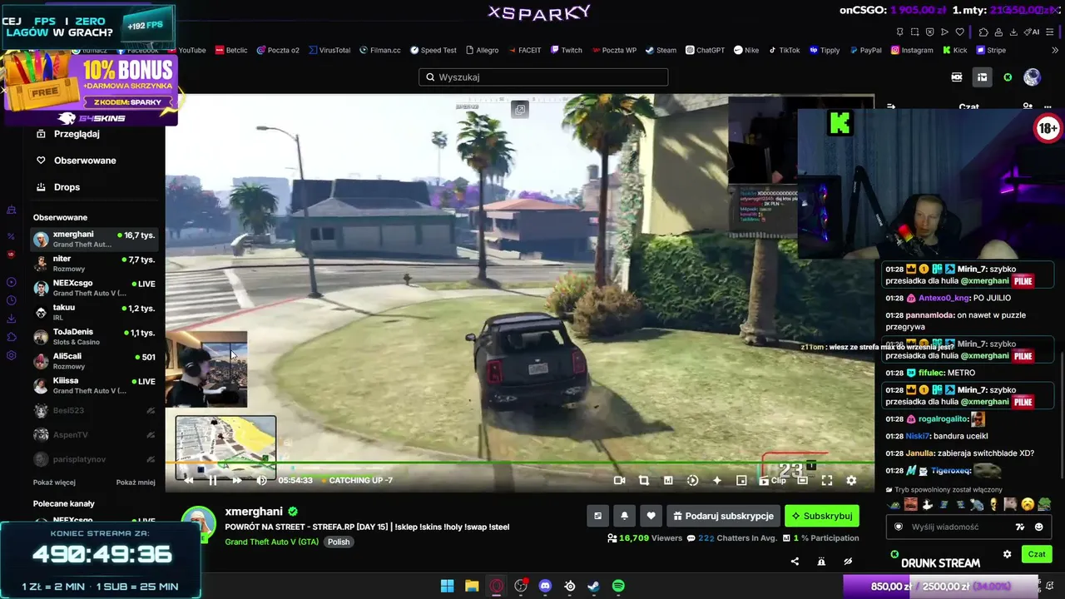Click Podaruj subskrypcje gift button
This screenshot has height=599, width=1065.
(723, 516)
